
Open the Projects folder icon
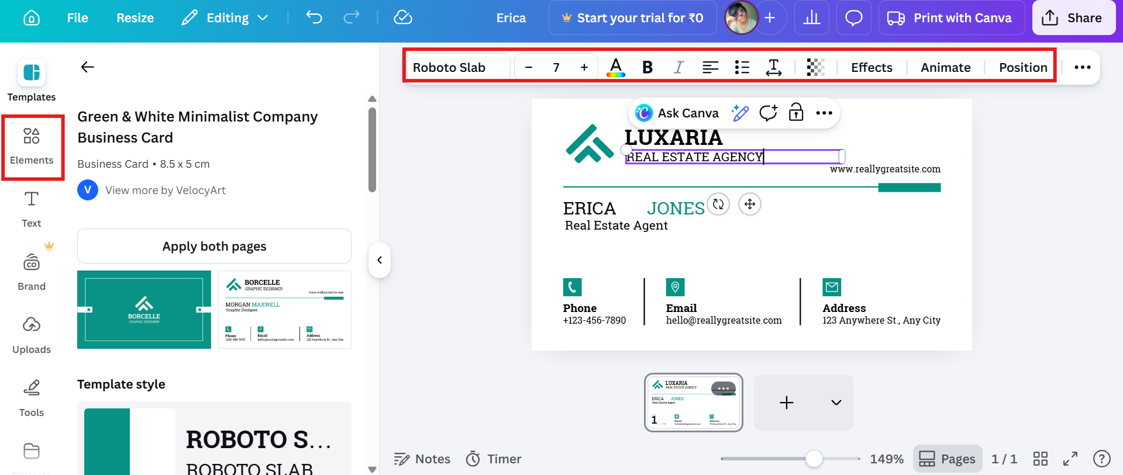tap(32, 451)
